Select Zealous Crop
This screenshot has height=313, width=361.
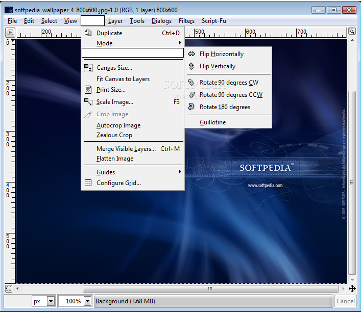coord(133,135)
